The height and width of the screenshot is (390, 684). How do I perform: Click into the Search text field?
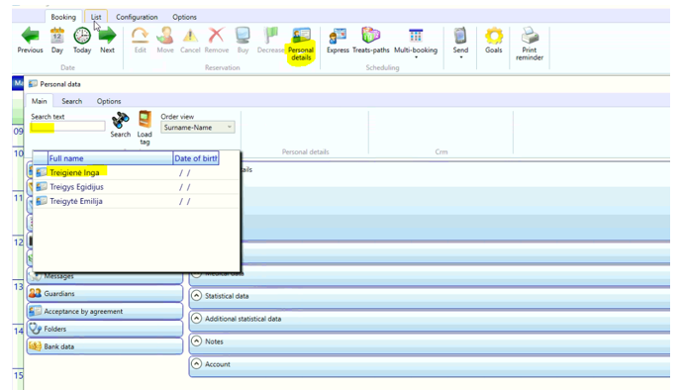[x=67, y=127]
